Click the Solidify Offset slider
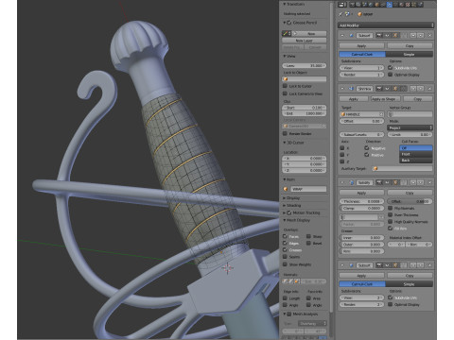Image resolution: width=454 pixels, height=340 pixels. (410, 201)
